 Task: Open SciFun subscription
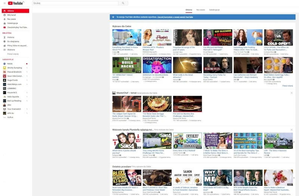pos(15,117)
